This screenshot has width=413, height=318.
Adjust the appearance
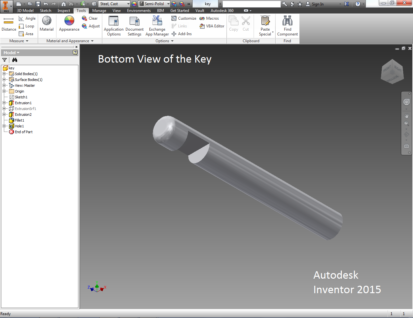click(91, 26)
